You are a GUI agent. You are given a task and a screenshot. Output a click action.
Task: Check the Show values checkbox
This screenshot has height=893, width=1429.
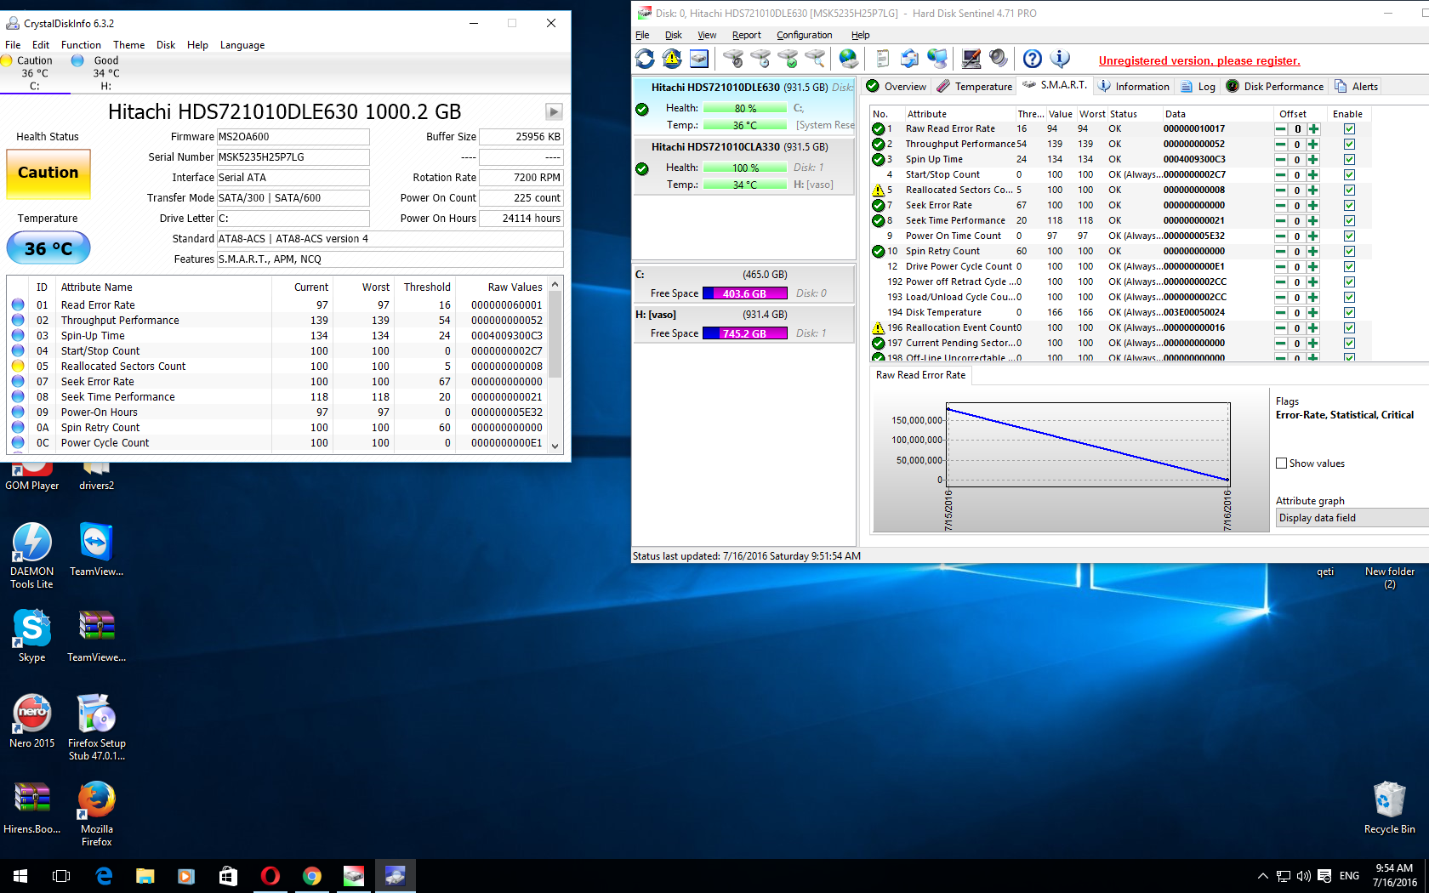click(1281, 464)
